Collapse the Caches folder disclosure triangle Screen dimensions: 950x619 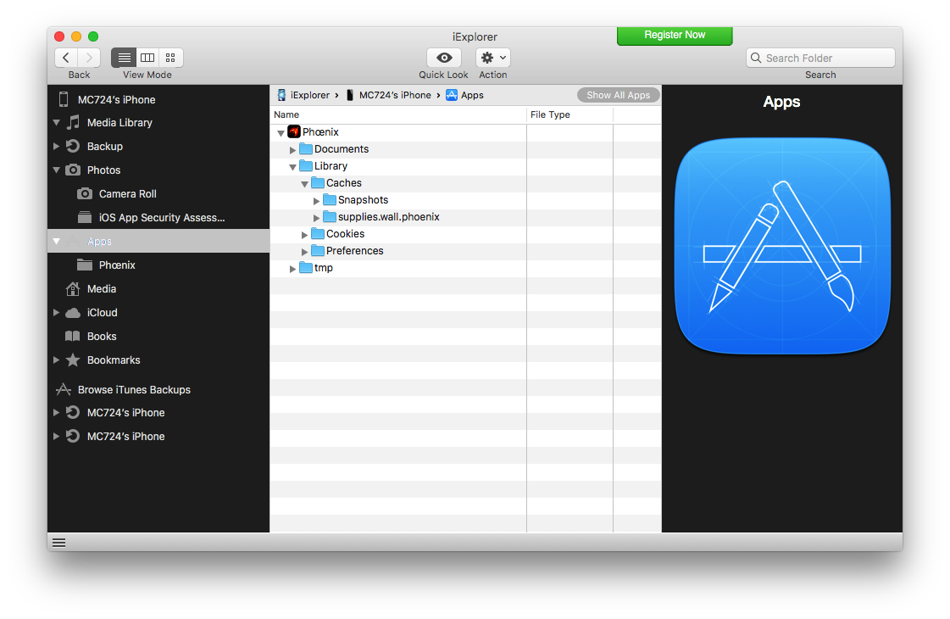pyautogui.click(x=304, y=184)
